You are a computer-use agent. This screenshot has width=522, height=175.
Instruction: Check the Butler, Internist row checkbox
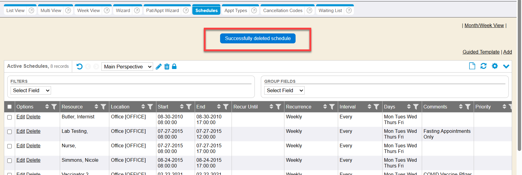point(10,117)
